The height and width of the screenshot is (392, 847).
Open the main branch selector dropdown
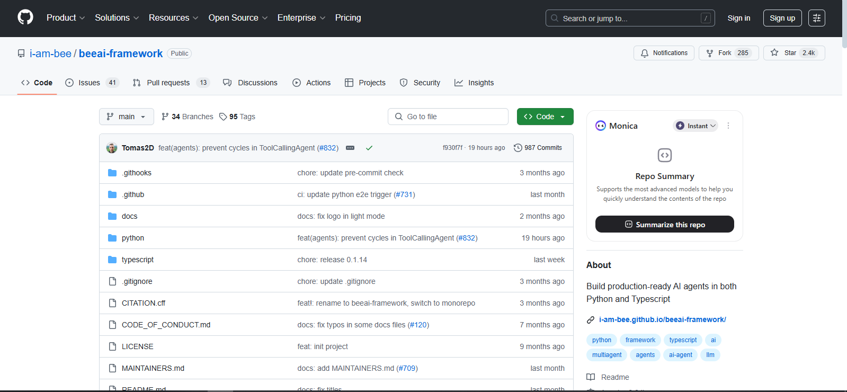coord(127,117)
